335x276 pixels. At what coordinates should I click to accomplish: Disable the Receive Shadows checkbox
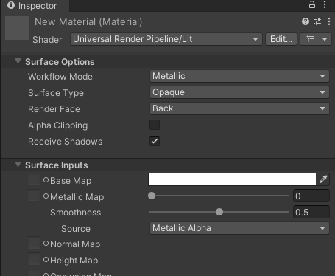155,141
